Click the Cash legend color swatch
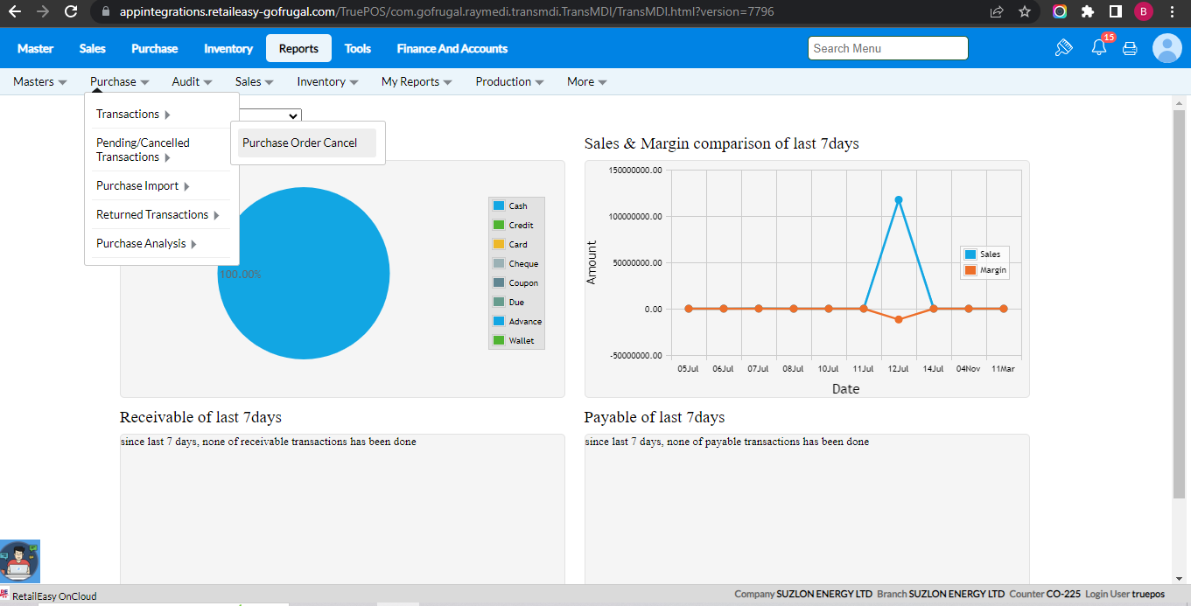The width and height of the screenshot is (1191, 606). (499, 206)
